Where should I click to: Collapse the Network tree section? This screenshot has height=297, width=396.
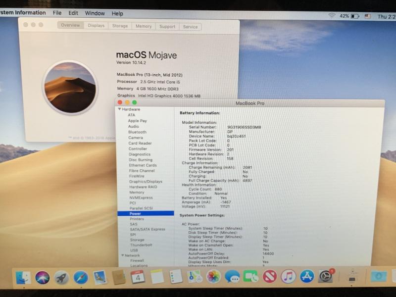coord(122,255)
